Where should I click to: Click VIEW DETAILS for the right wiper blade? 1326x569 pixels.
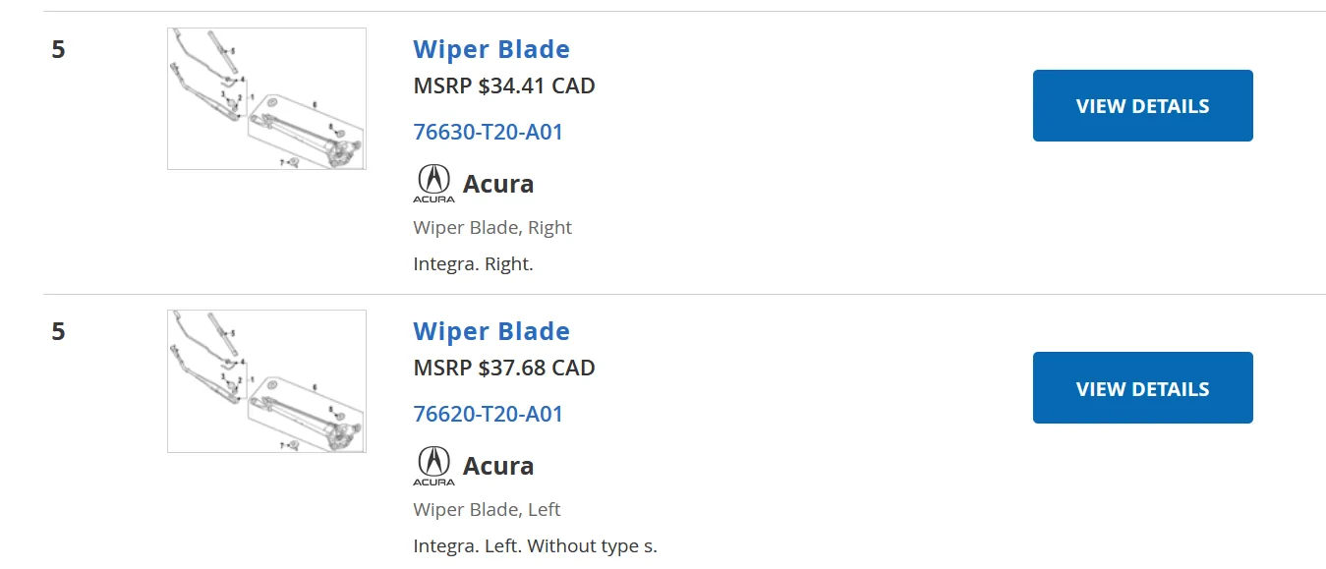[x=1142, y=105]
